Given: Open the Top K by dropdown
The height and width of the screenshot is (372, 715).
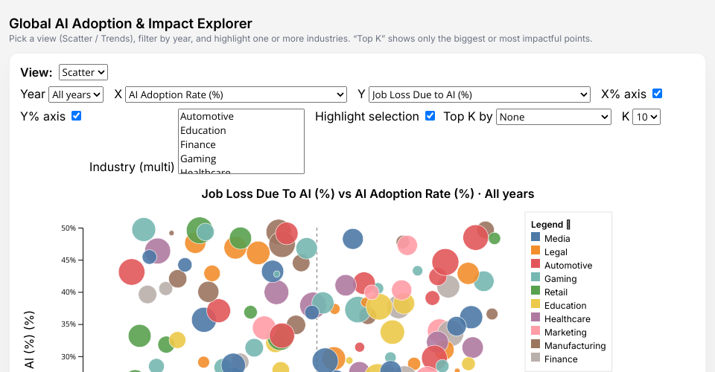Looking at the screenshot, I should tap(554, 117).
